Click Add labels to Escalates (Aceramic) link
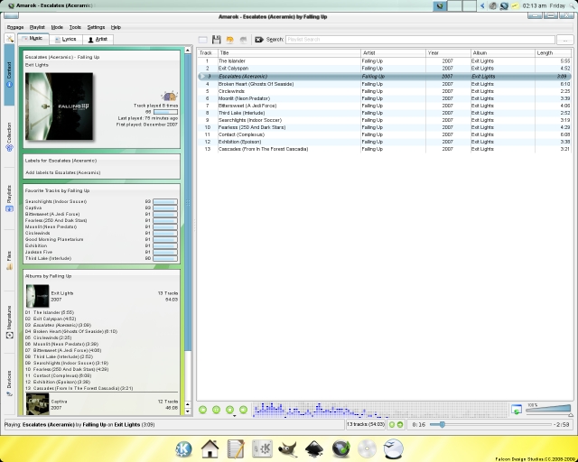578x462 pixels. click(62, 172)
